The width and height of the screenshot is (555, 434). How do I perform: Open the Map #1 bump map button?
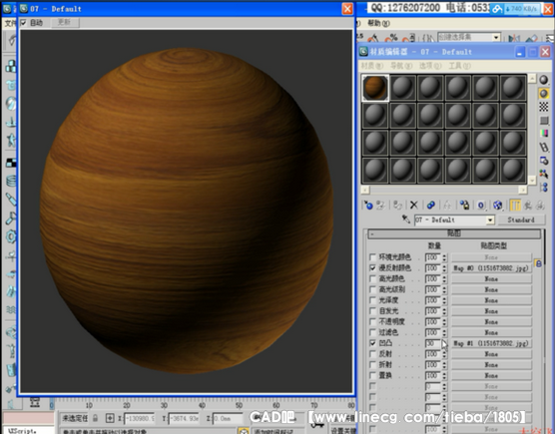click(x=491, y=343)
